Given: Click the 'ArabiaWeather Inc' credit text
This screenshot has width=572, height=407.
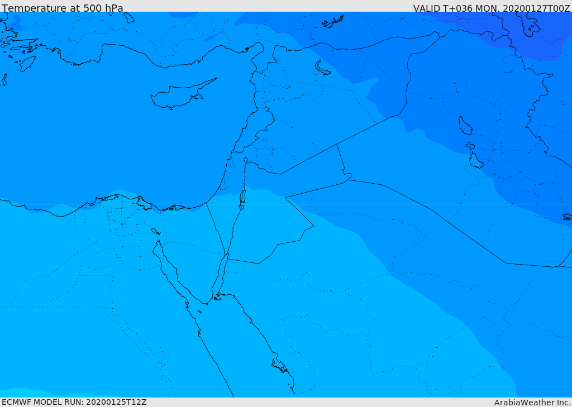Looking at the screenshot, I should tap(532, 403).
